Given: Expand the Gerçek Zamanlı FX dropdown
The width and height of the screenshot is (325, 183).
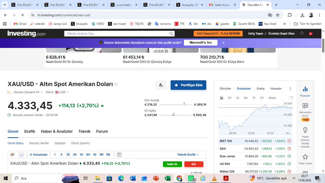Looking at the screenshot, I should tap(28, 92).
